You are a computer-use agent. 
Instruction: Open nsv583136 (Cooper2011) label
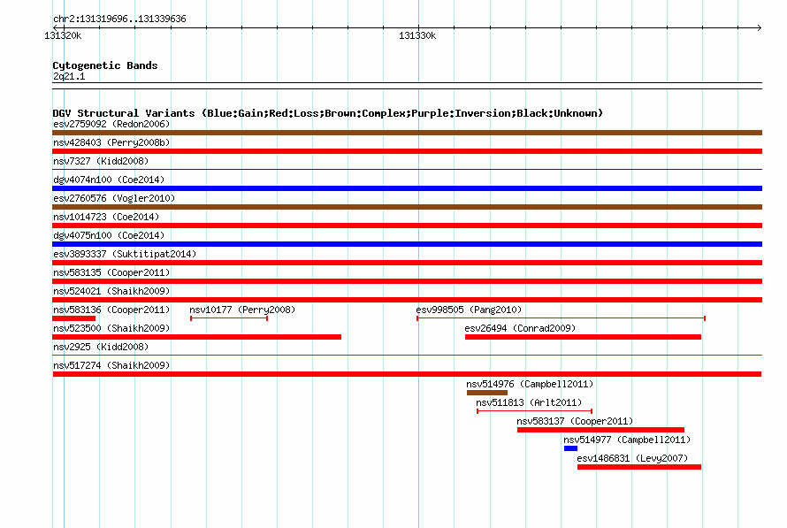(x=111, y=310)
